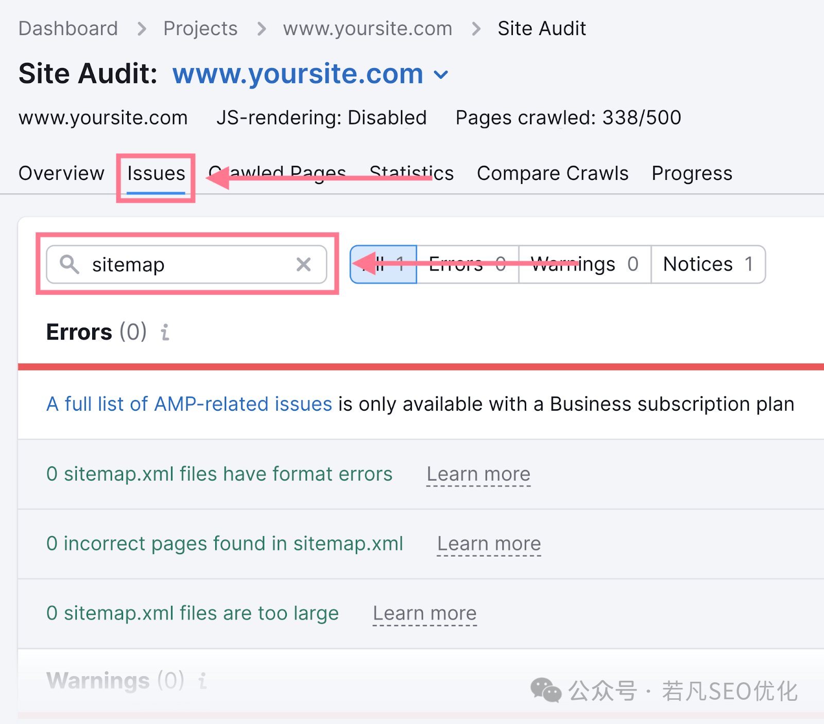Click Learn more for sitemap.xml format errors

(x=478, y=474)
